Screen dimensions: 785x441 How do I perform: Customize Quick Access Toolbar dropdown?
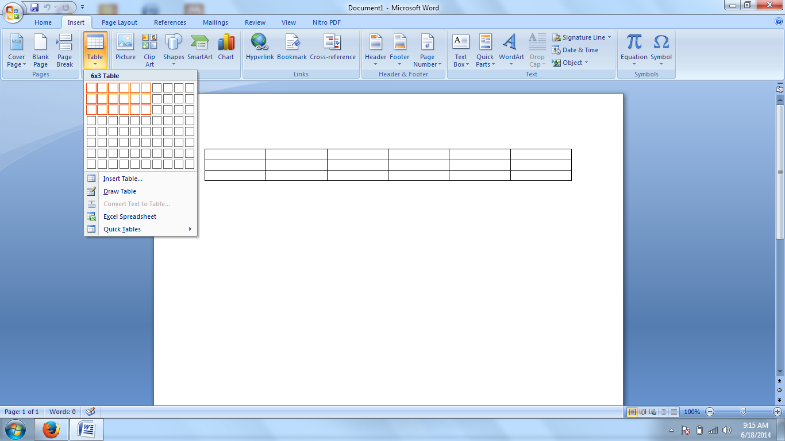pyautogui.click(x=83, y=7)
